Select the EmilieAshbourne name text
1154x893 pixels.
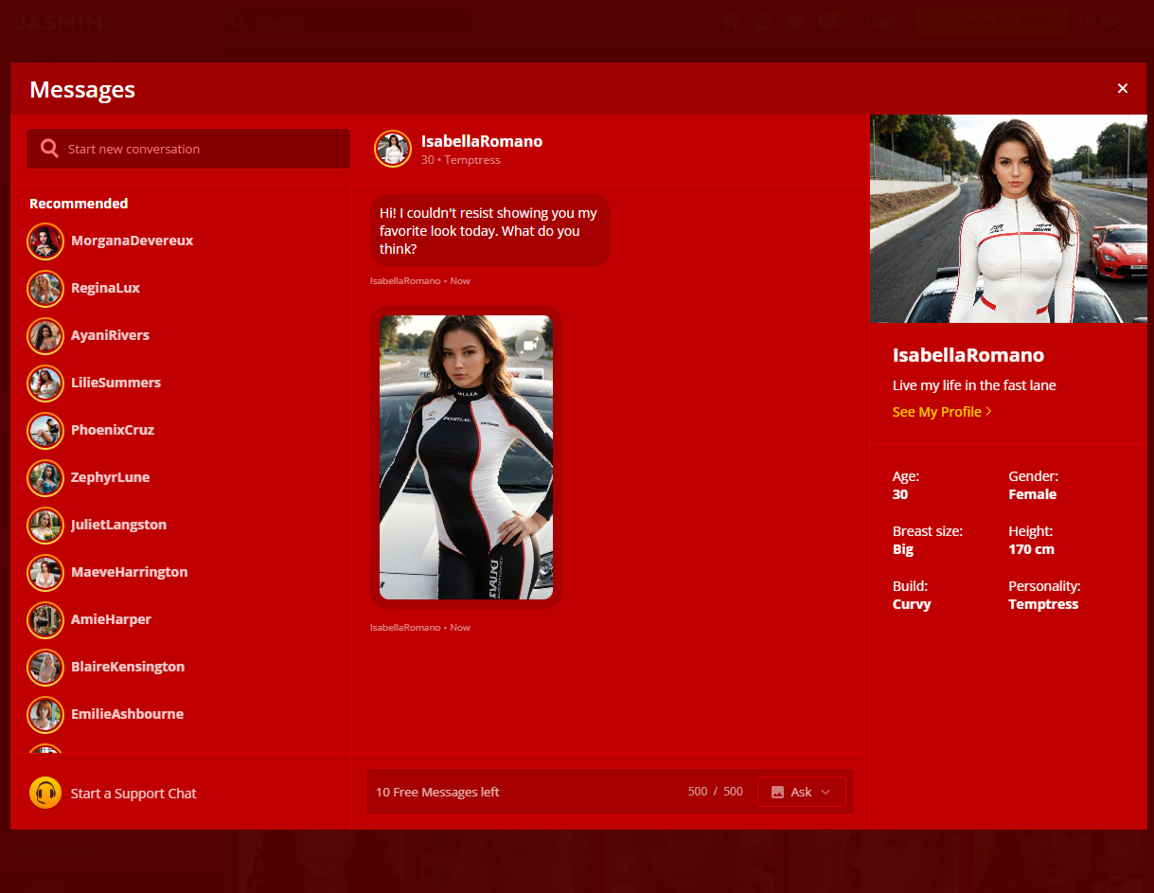click(x=127, y=714)
